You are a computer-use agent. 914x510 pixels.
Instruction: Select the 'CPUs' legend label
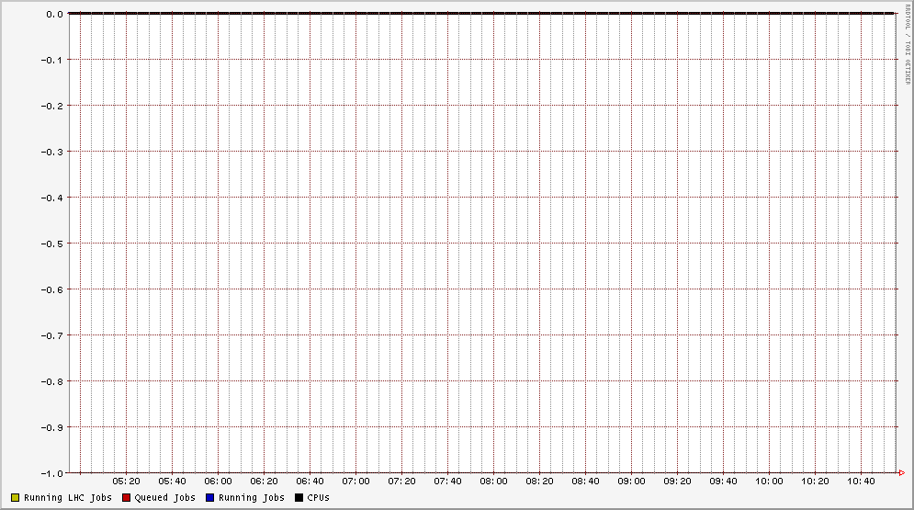[318, 498]
